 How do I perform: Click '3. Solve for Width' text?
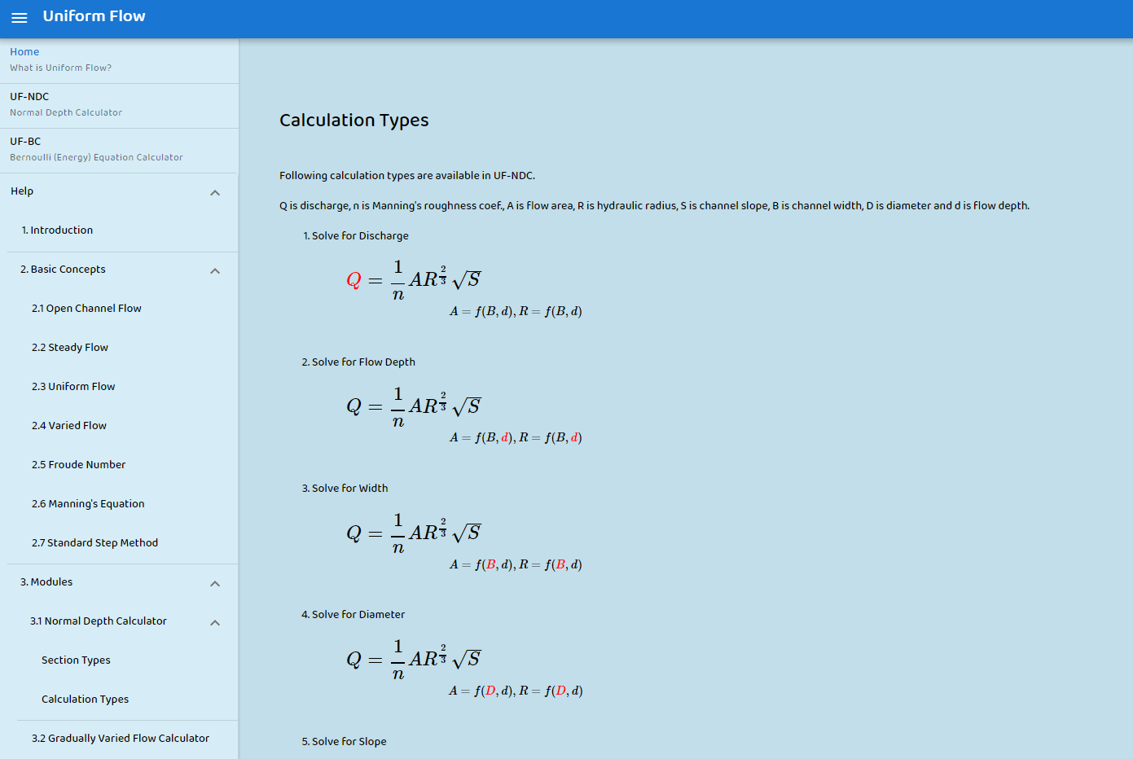[x=345, y=489]
